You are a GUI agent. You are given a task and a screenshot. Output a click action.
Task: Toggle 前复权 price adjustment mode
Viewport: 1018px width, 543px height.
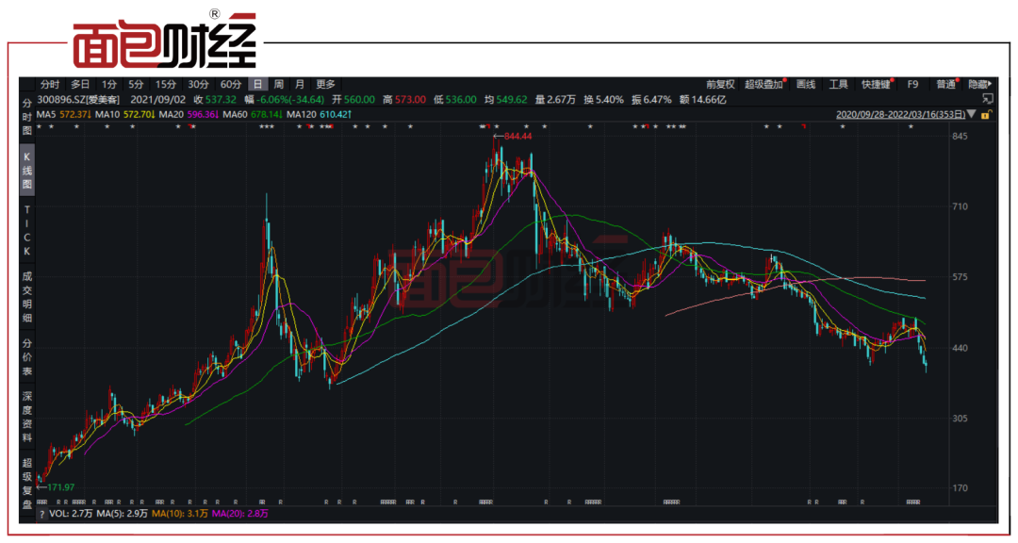(720, 84)
